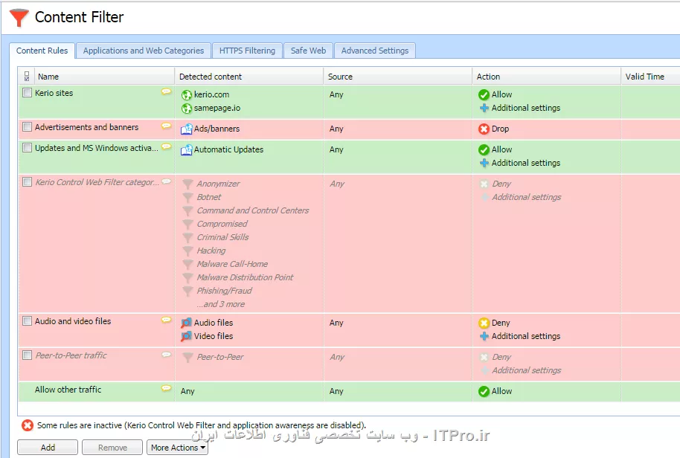Click the Malware Call-Home category entry
680x458 pixels.
click(x=232, y=264)
